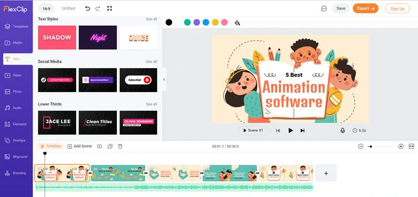Click Add Scene

tap(80, 146)
